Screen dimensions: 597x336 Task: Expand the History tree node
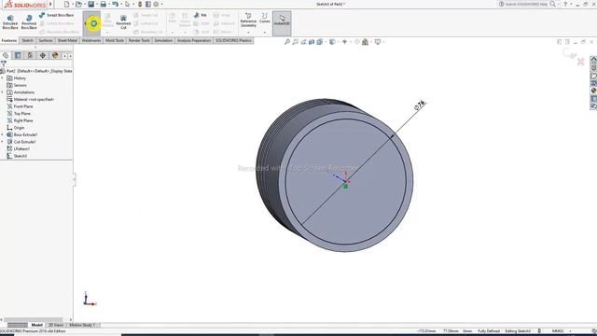coord(2,78)
